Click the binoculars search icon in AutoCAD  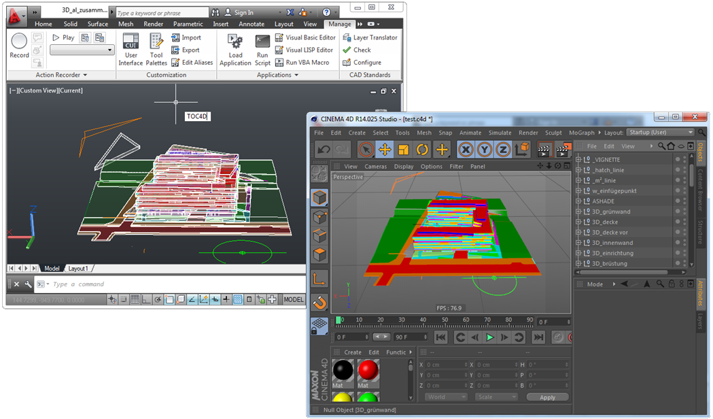pos(215,12)
